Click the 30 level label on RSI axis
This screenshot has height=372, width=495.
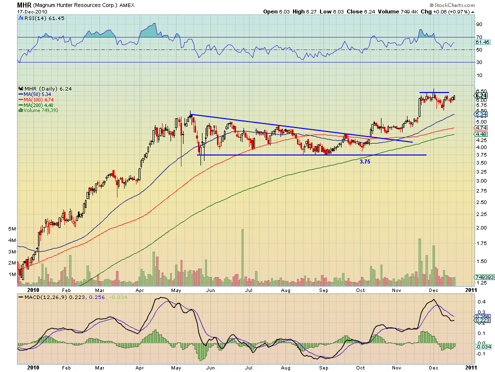pyautogui.click(x=479, y=62)
